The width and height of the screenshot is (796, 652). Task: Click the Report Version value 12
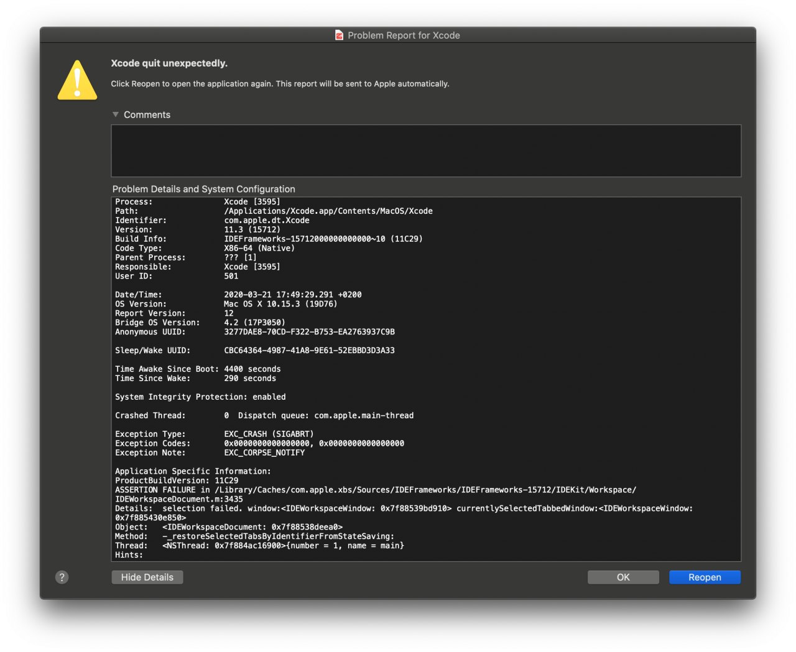tap(229, 314)
